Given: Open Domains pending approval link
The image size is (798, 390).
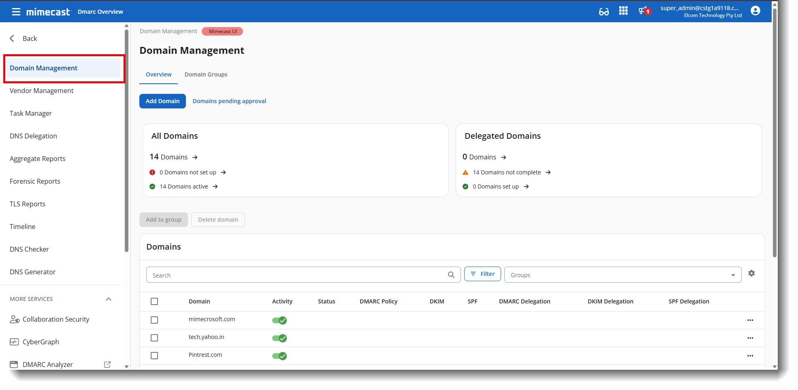Looking at the screenshot, I should pos(229,101).
